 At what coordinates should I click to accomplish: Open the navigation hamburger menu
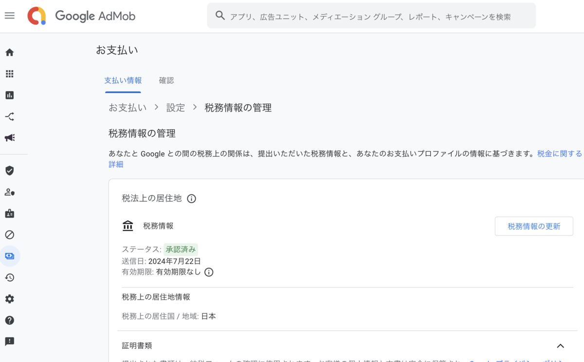[x=9, y=15]
